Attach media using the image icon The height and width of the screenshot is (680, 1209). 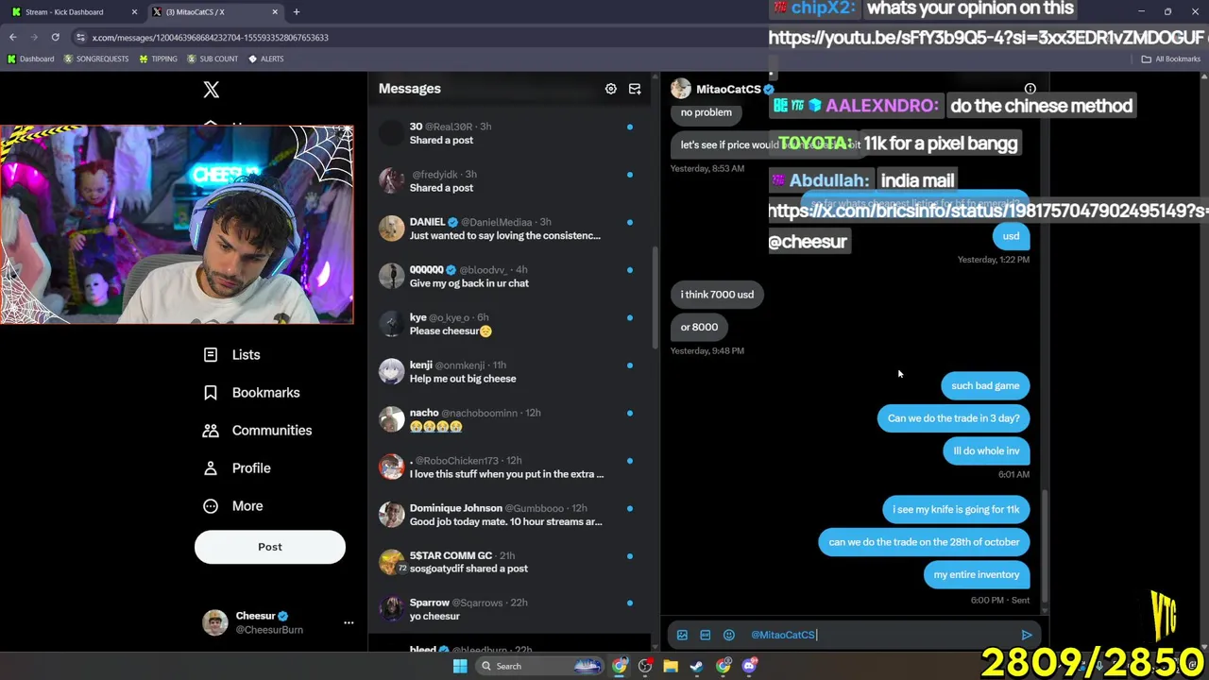[x=682, y=635]
